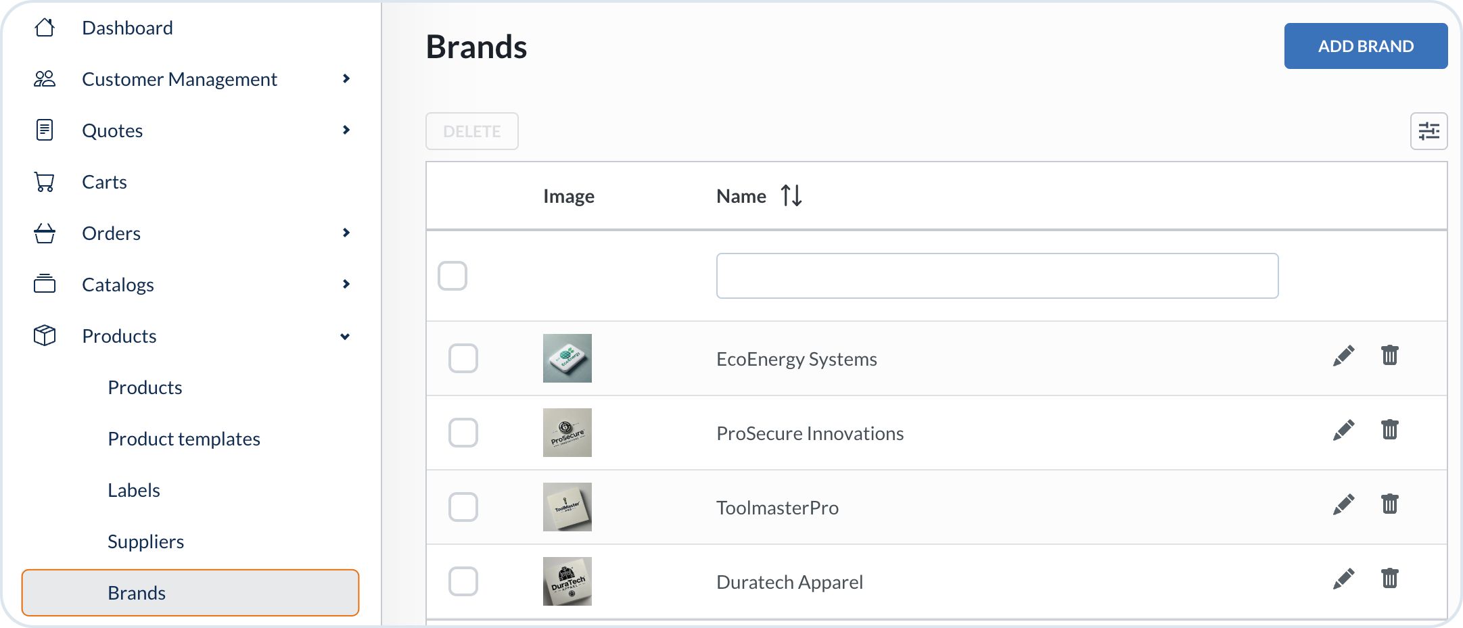Viewport: 1463px width, 628px height.
Task: Expand the Orders submenu arrow
Action: [346, 233]
